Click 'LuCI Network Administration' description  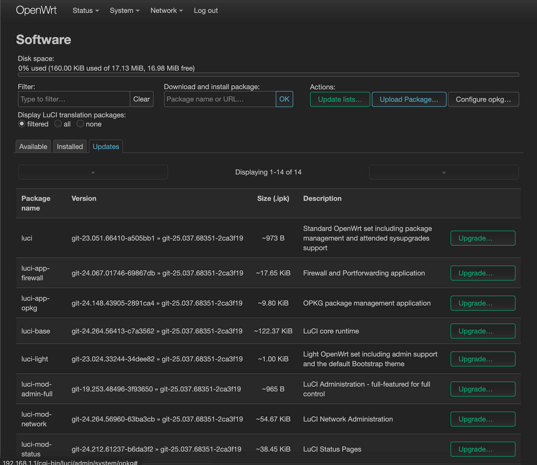(x=348, y=419)
